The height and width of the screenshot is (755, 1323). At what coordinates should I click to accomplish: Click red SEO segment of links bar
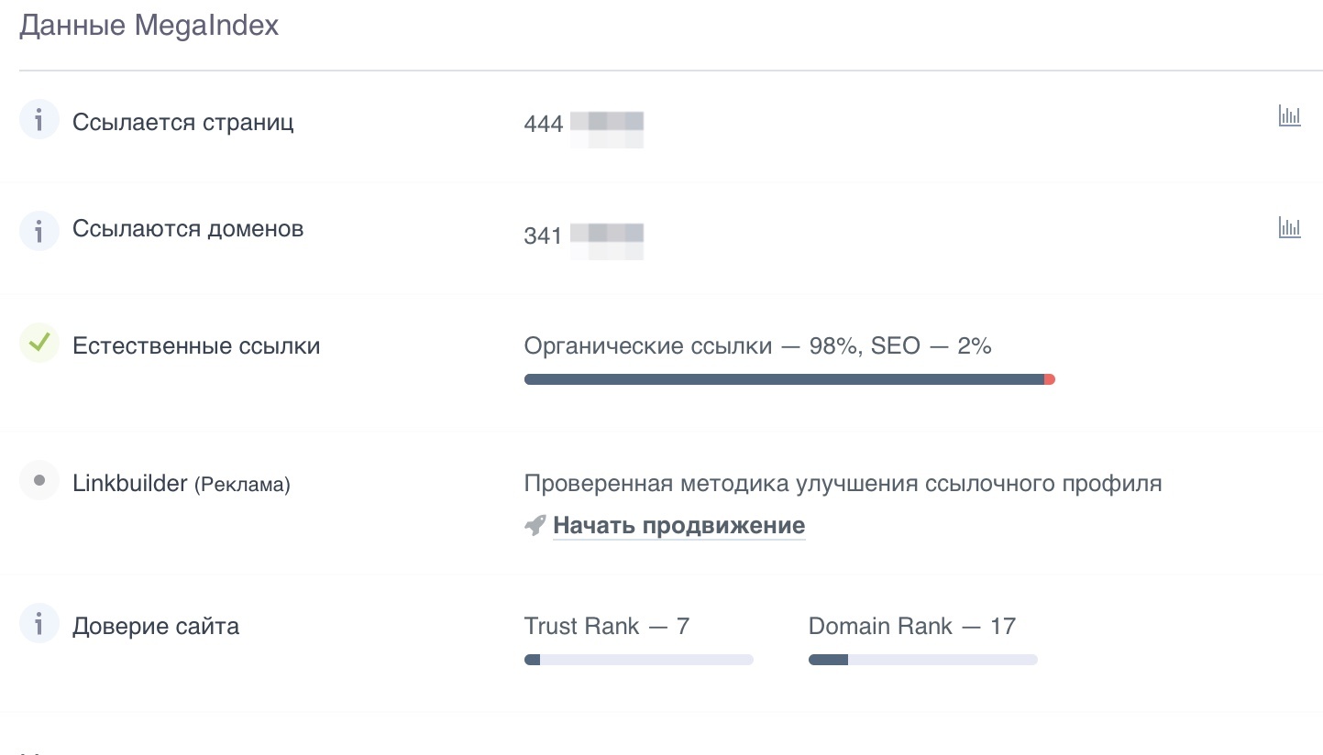coord(1050,379)
